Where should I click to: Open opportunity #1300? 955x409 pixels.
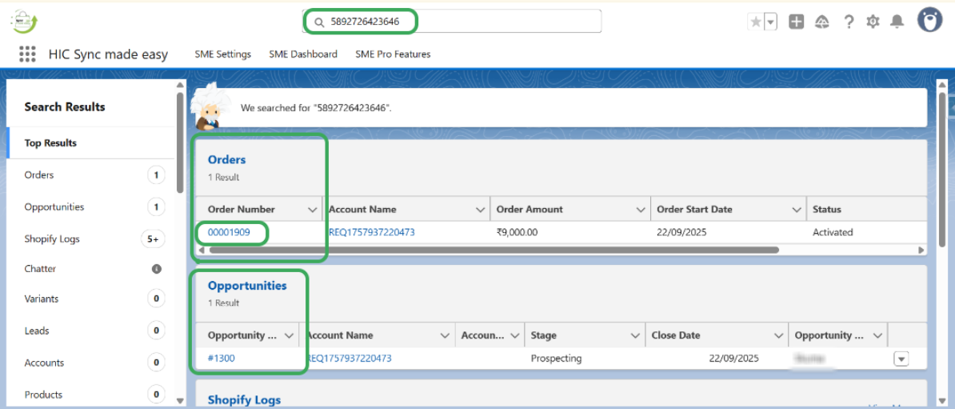221,359
